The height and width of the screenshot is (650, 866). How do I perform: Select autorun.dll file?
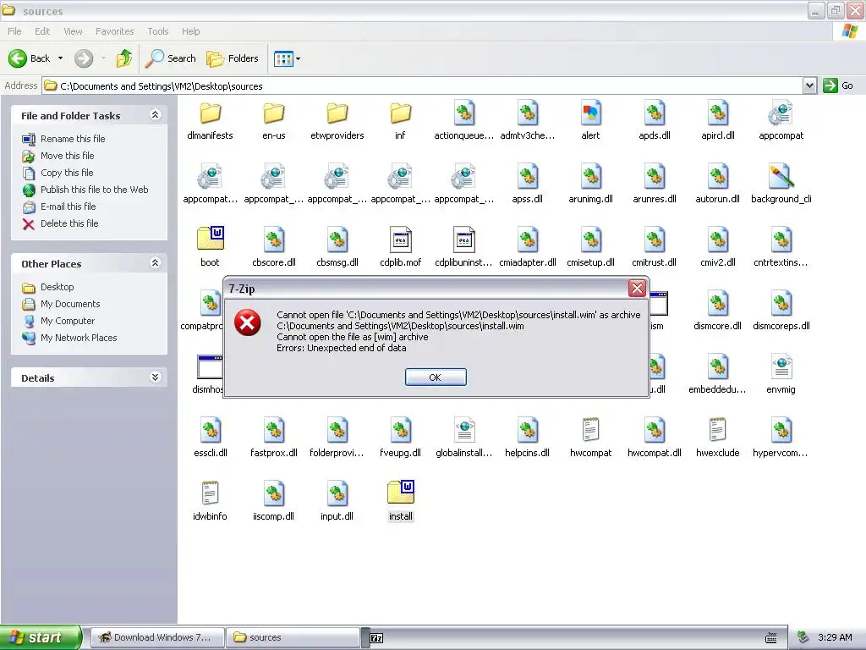coord(717,185)
